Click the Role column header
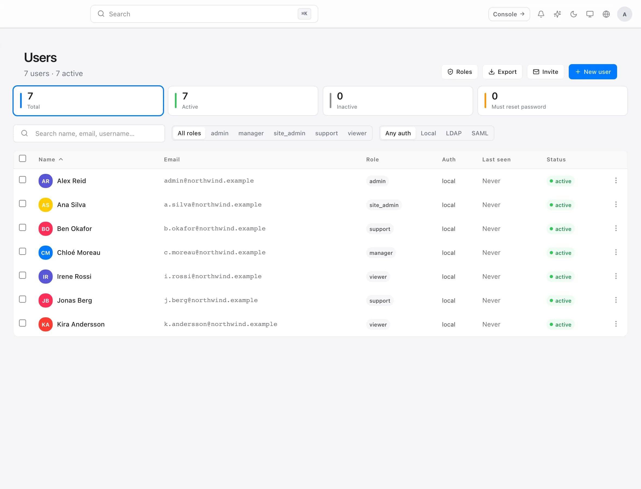 [372, 159]
